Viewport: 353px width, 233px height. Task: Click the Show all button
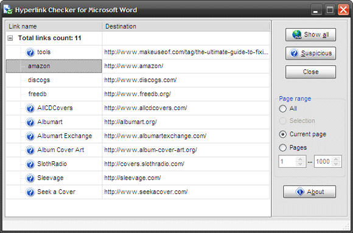[310, 35]
